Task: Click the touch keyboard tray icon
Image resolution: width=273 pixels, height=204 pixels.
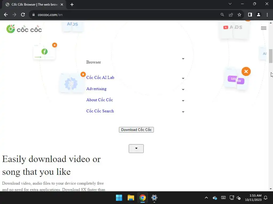Action: [x=223, y=198]
